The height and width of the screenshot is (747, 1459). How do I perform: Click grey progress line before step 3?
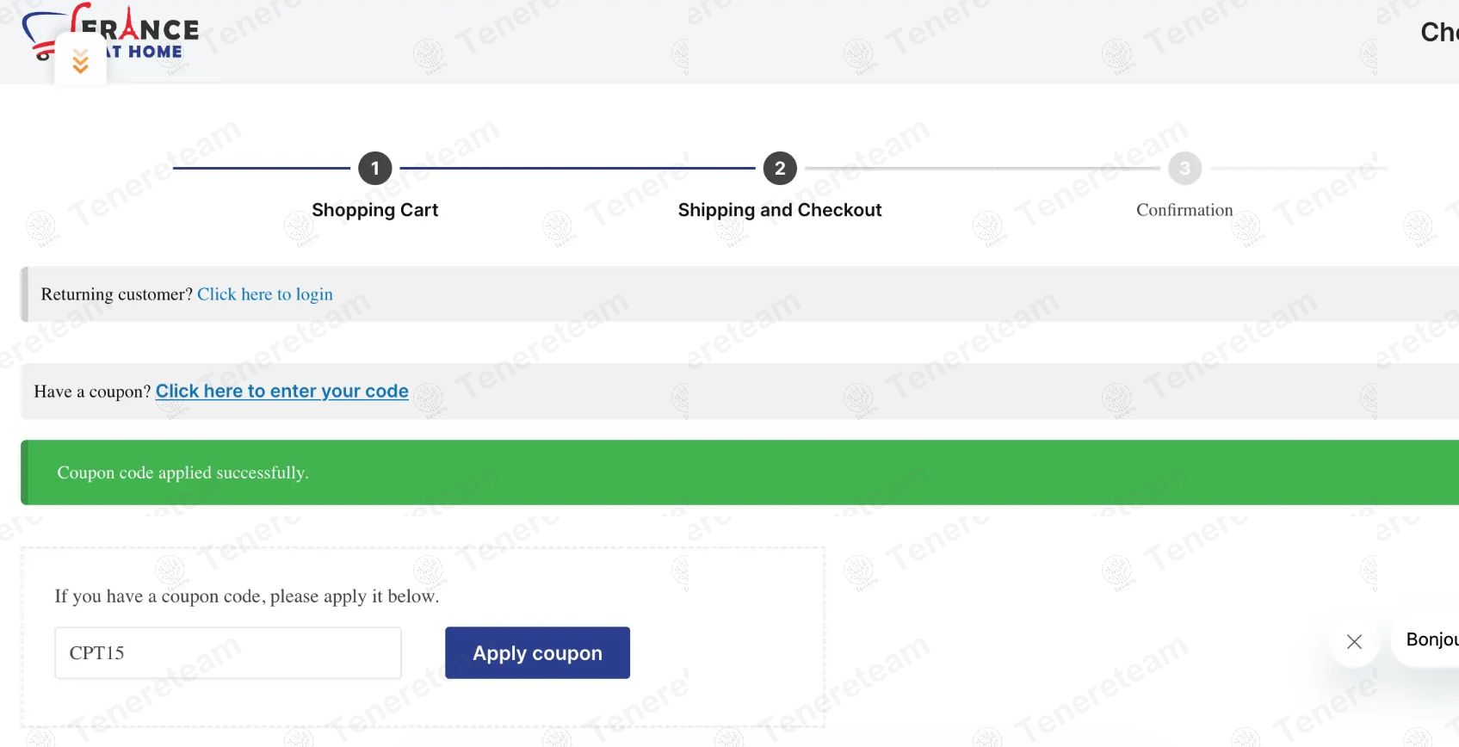pos(982,169)
